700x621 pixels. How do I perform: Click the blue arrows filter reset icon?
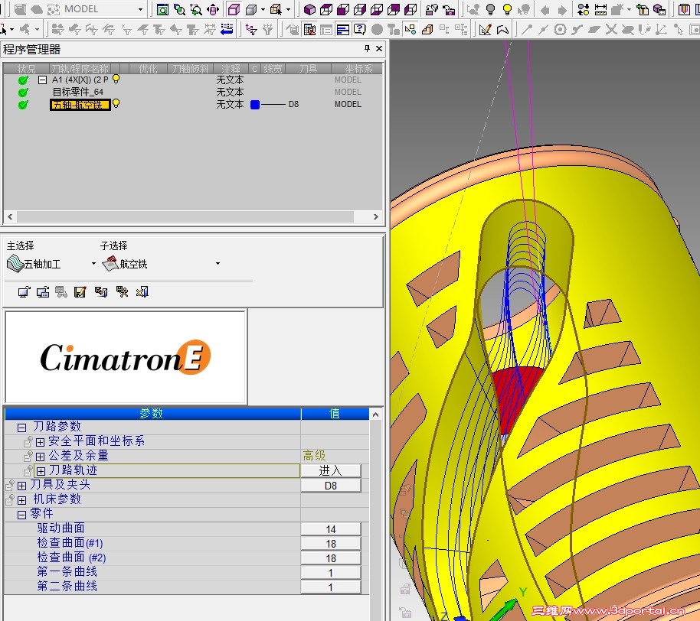click(x=227, y=29)
